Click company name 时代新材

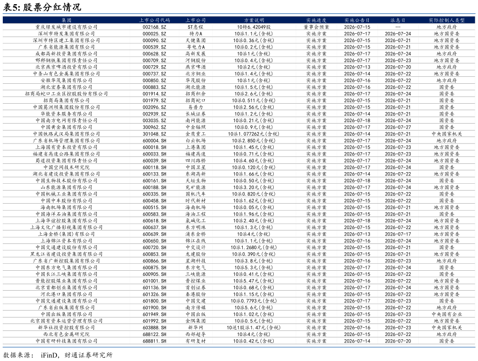[x=196, y=201]
